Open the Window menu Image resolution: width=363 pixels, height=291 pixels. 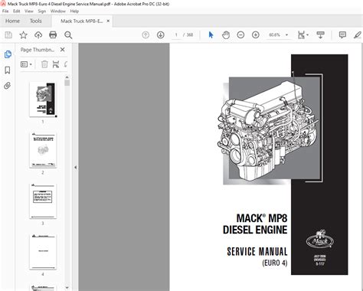tap(58, 11)
